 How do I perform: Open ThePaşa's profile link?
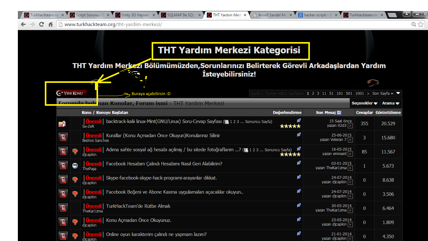(89, 169)
